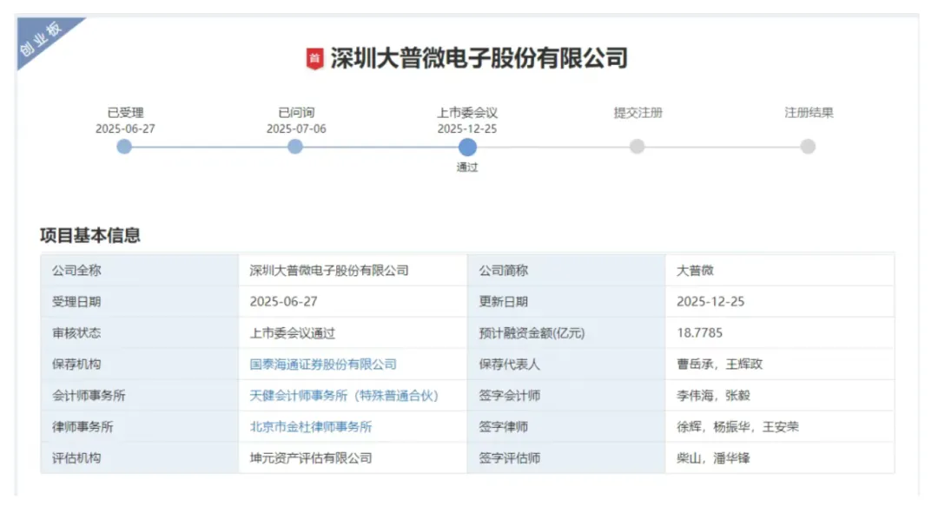Click the 会计师事务所 label cell
Image resolution: width=938 pixels, height=519 pixels.
139,395
